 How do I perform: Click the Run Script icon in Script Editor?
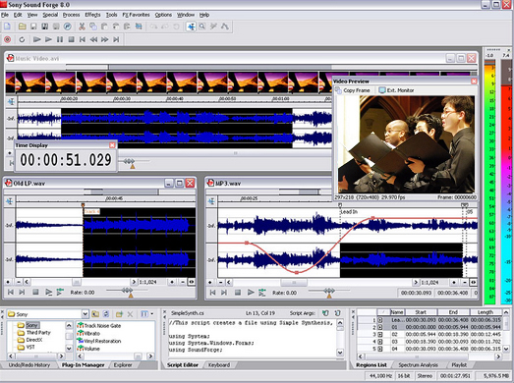point(325,313)
